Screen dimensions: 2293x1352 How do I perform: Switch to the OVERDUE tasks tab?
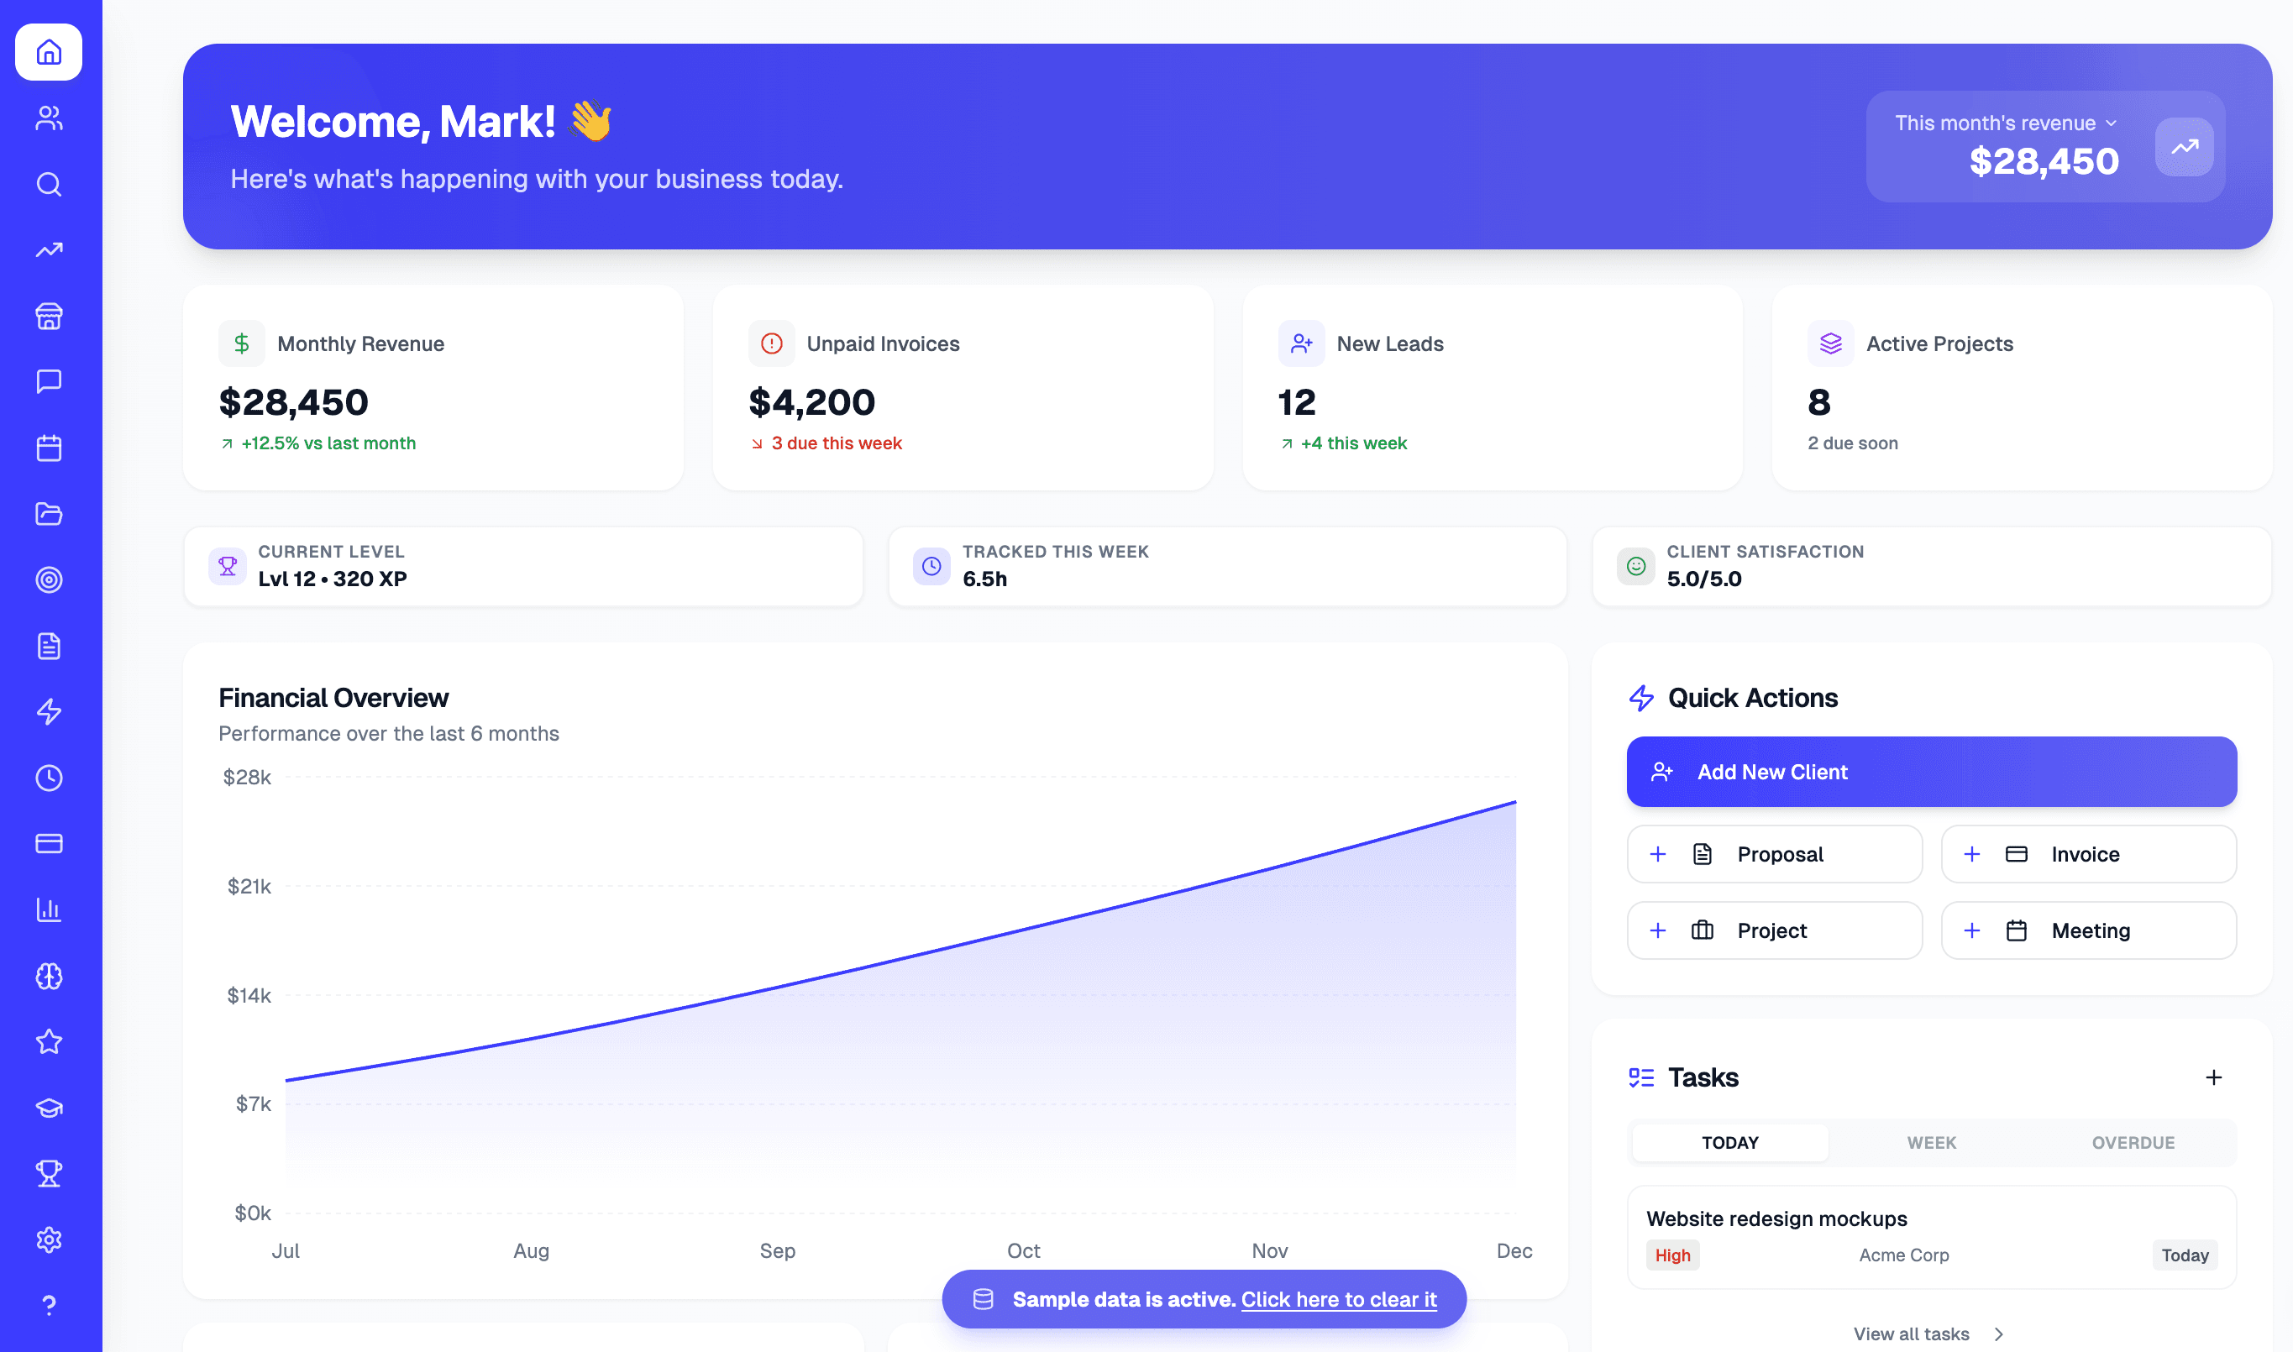[2133, 1142]
